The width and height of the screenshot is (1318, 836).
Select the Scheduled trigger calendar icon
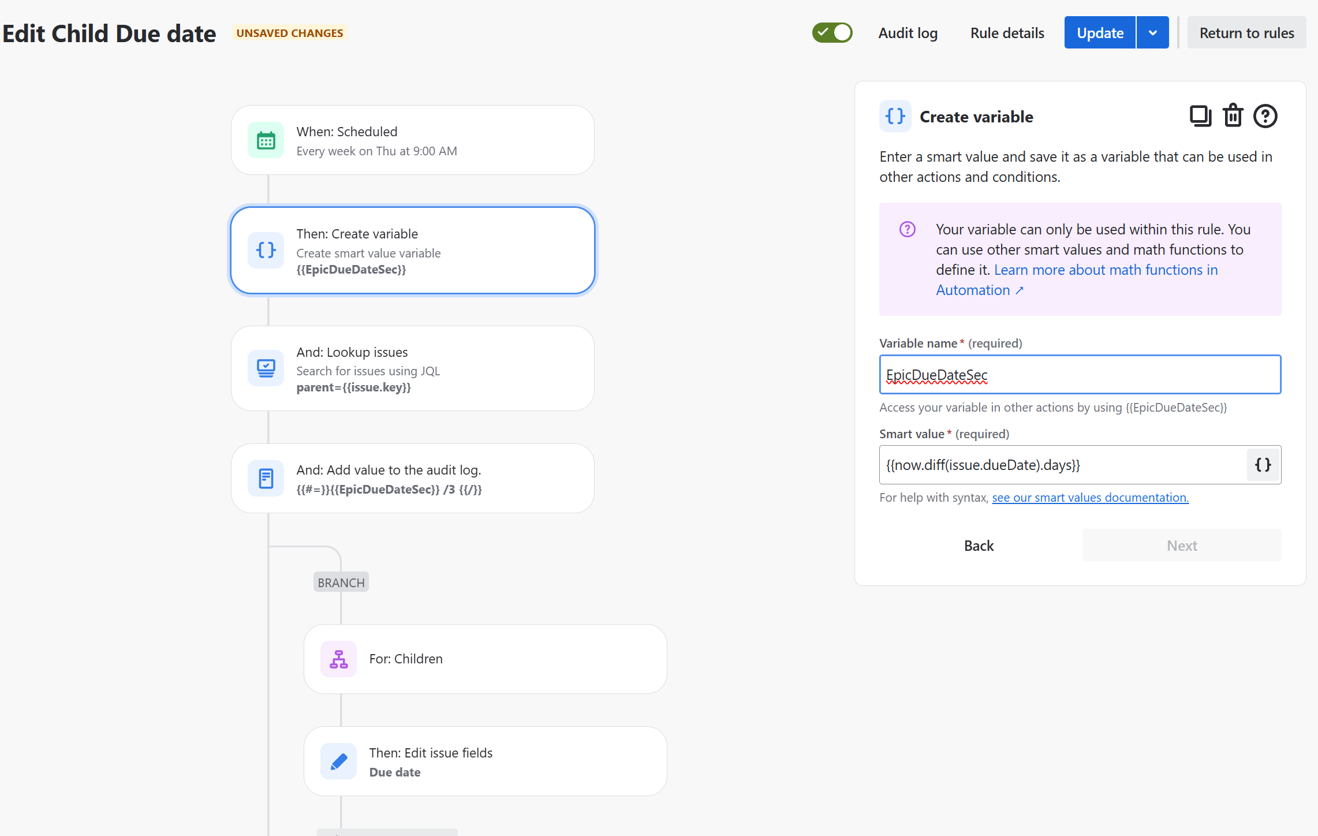point(266,140)
